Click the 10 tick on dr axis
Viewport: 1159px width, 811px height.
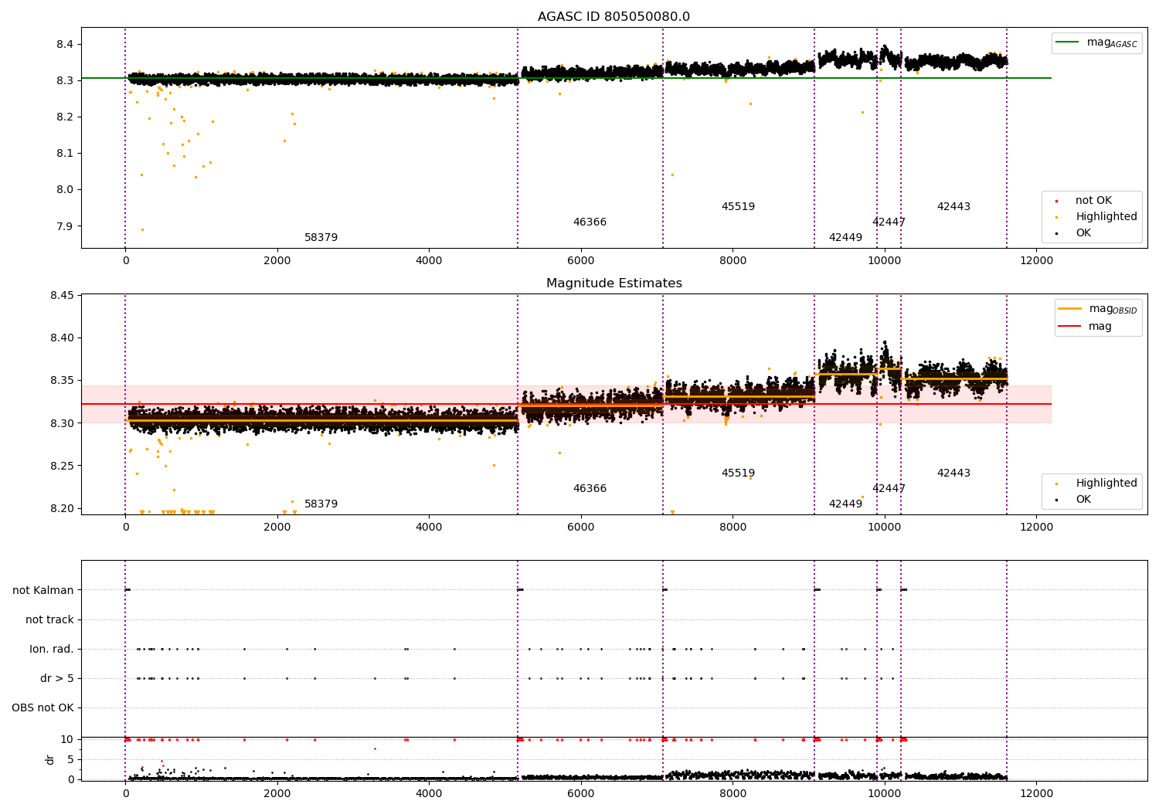tap(67, 739)
